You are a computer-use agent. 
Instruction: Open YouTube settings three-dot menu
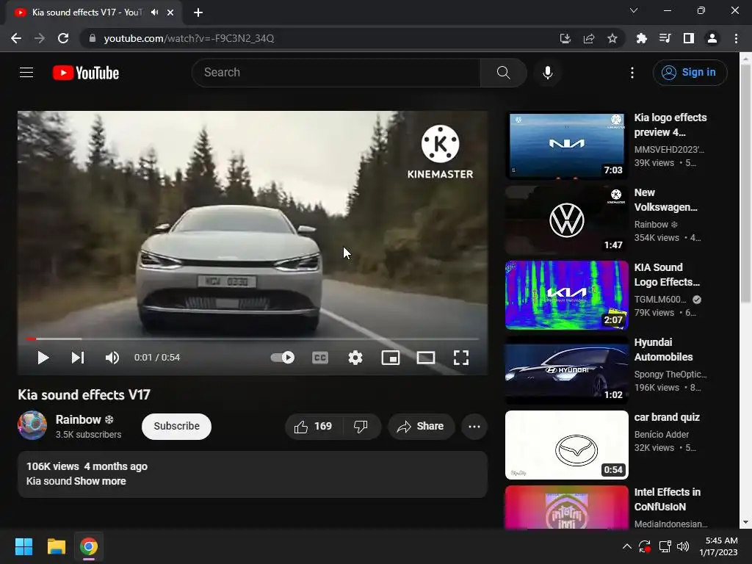(x=632, y=73)
